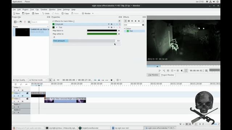Save the Greyscale effect

coord(111,24)
